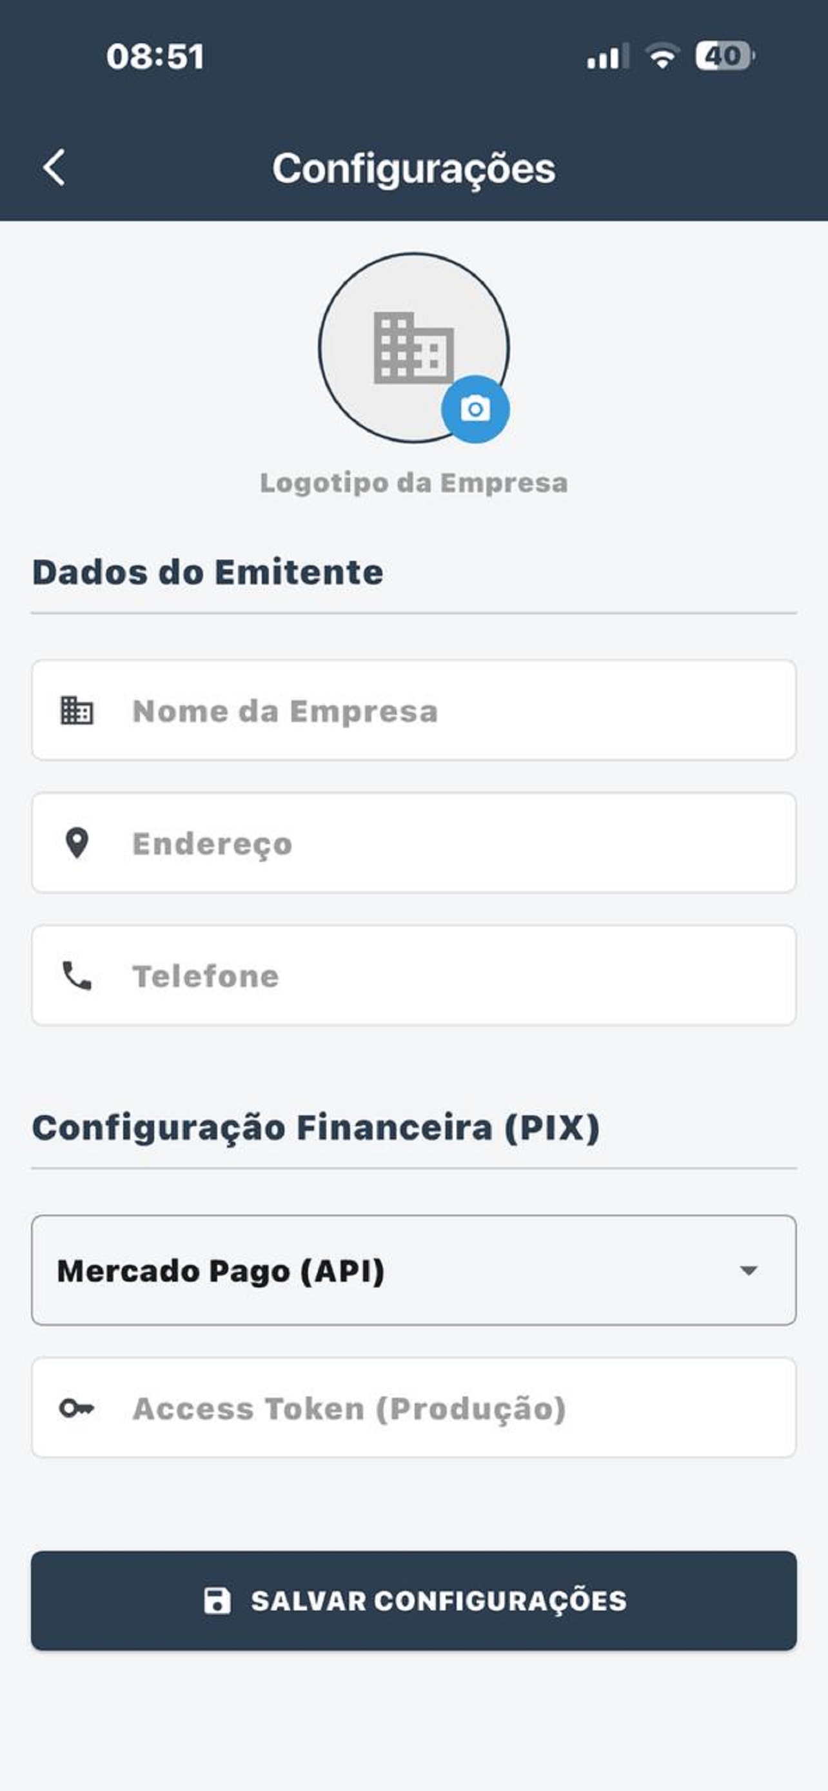Image resolution: width=828 pixels, height=1791 pixels.
Task: Click the floppy disk save icon
Action: coord(217,1600)
